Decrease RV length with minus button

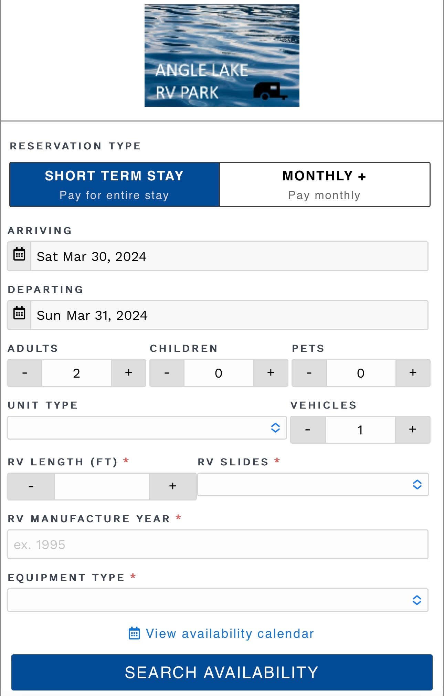pos(31,486)
